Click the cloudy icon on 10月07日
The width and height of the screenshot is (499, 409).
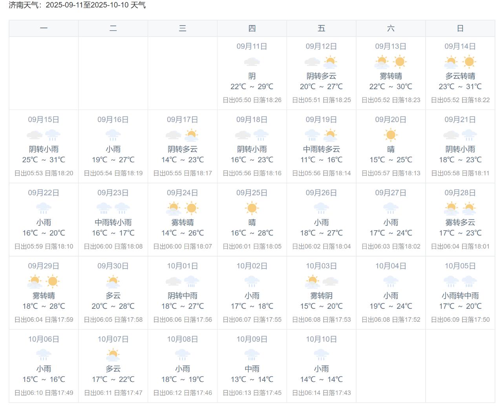click(113, 354)
